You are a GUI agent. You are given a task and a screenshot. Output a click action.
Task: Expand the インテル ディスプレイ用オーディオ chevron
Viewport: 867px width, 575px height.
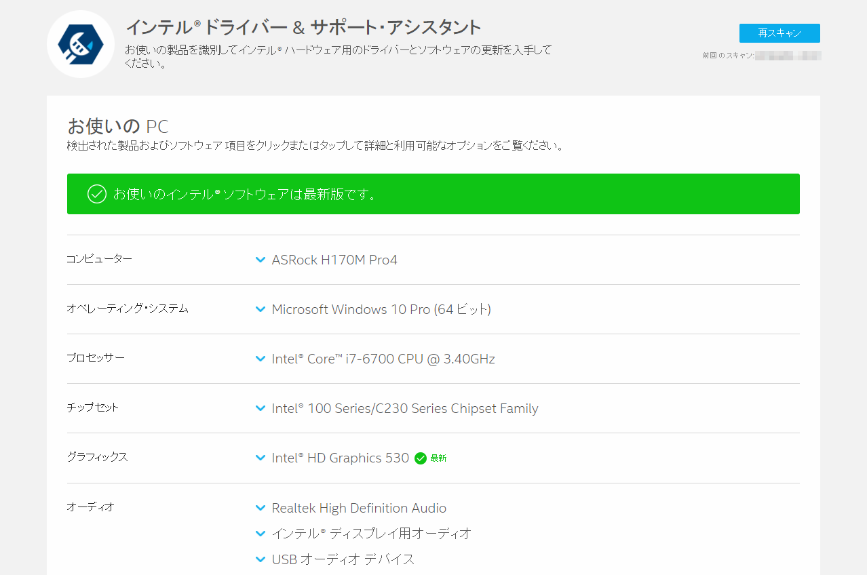pyautogui.click(x=261, y=534)
